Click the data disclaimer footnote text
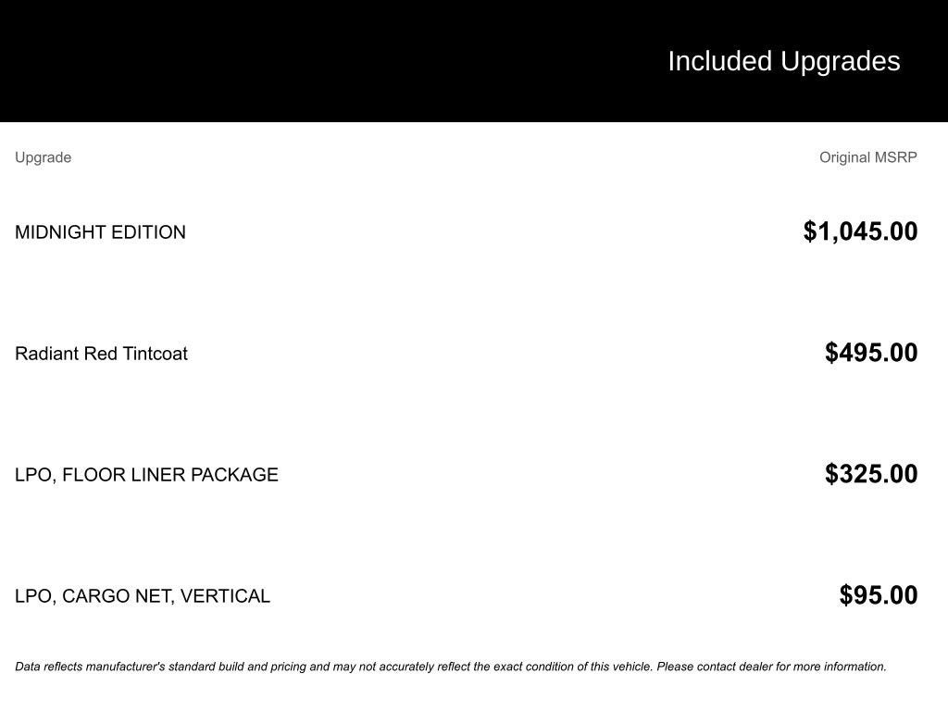948x711 pixels. coord(451,667)
